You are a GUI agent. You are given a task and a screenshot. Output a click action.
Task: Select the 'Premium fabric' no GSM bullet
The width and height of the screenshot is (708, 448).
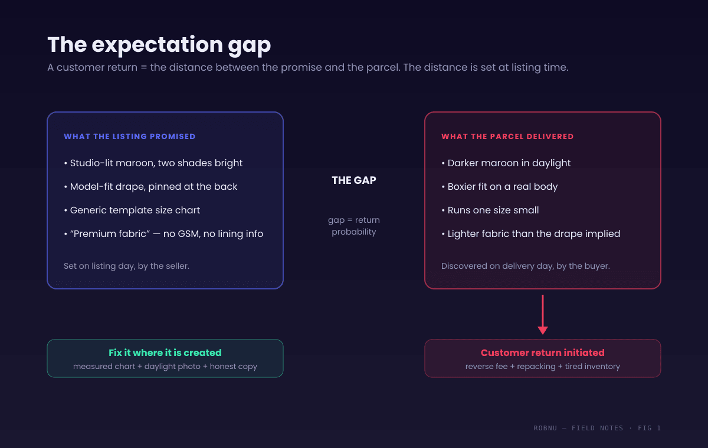point(163,234)
